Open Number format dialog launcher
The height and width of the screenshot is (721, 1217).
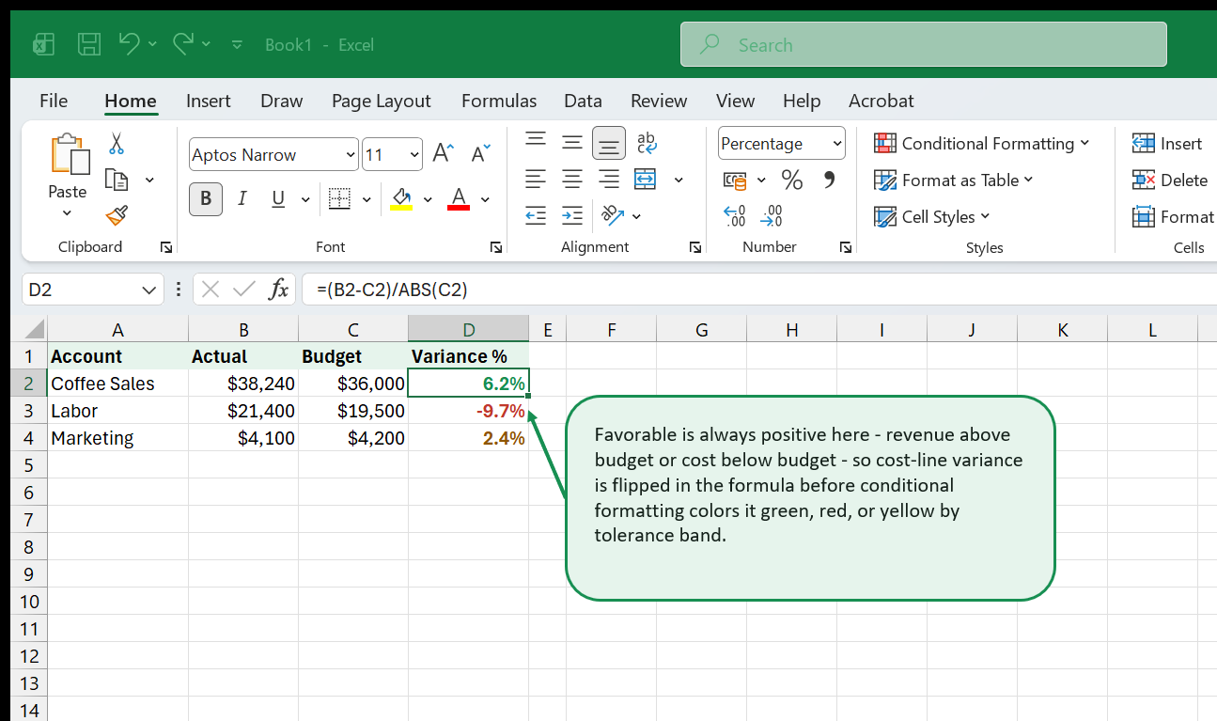pyautogui.click(x=846, y=247)
